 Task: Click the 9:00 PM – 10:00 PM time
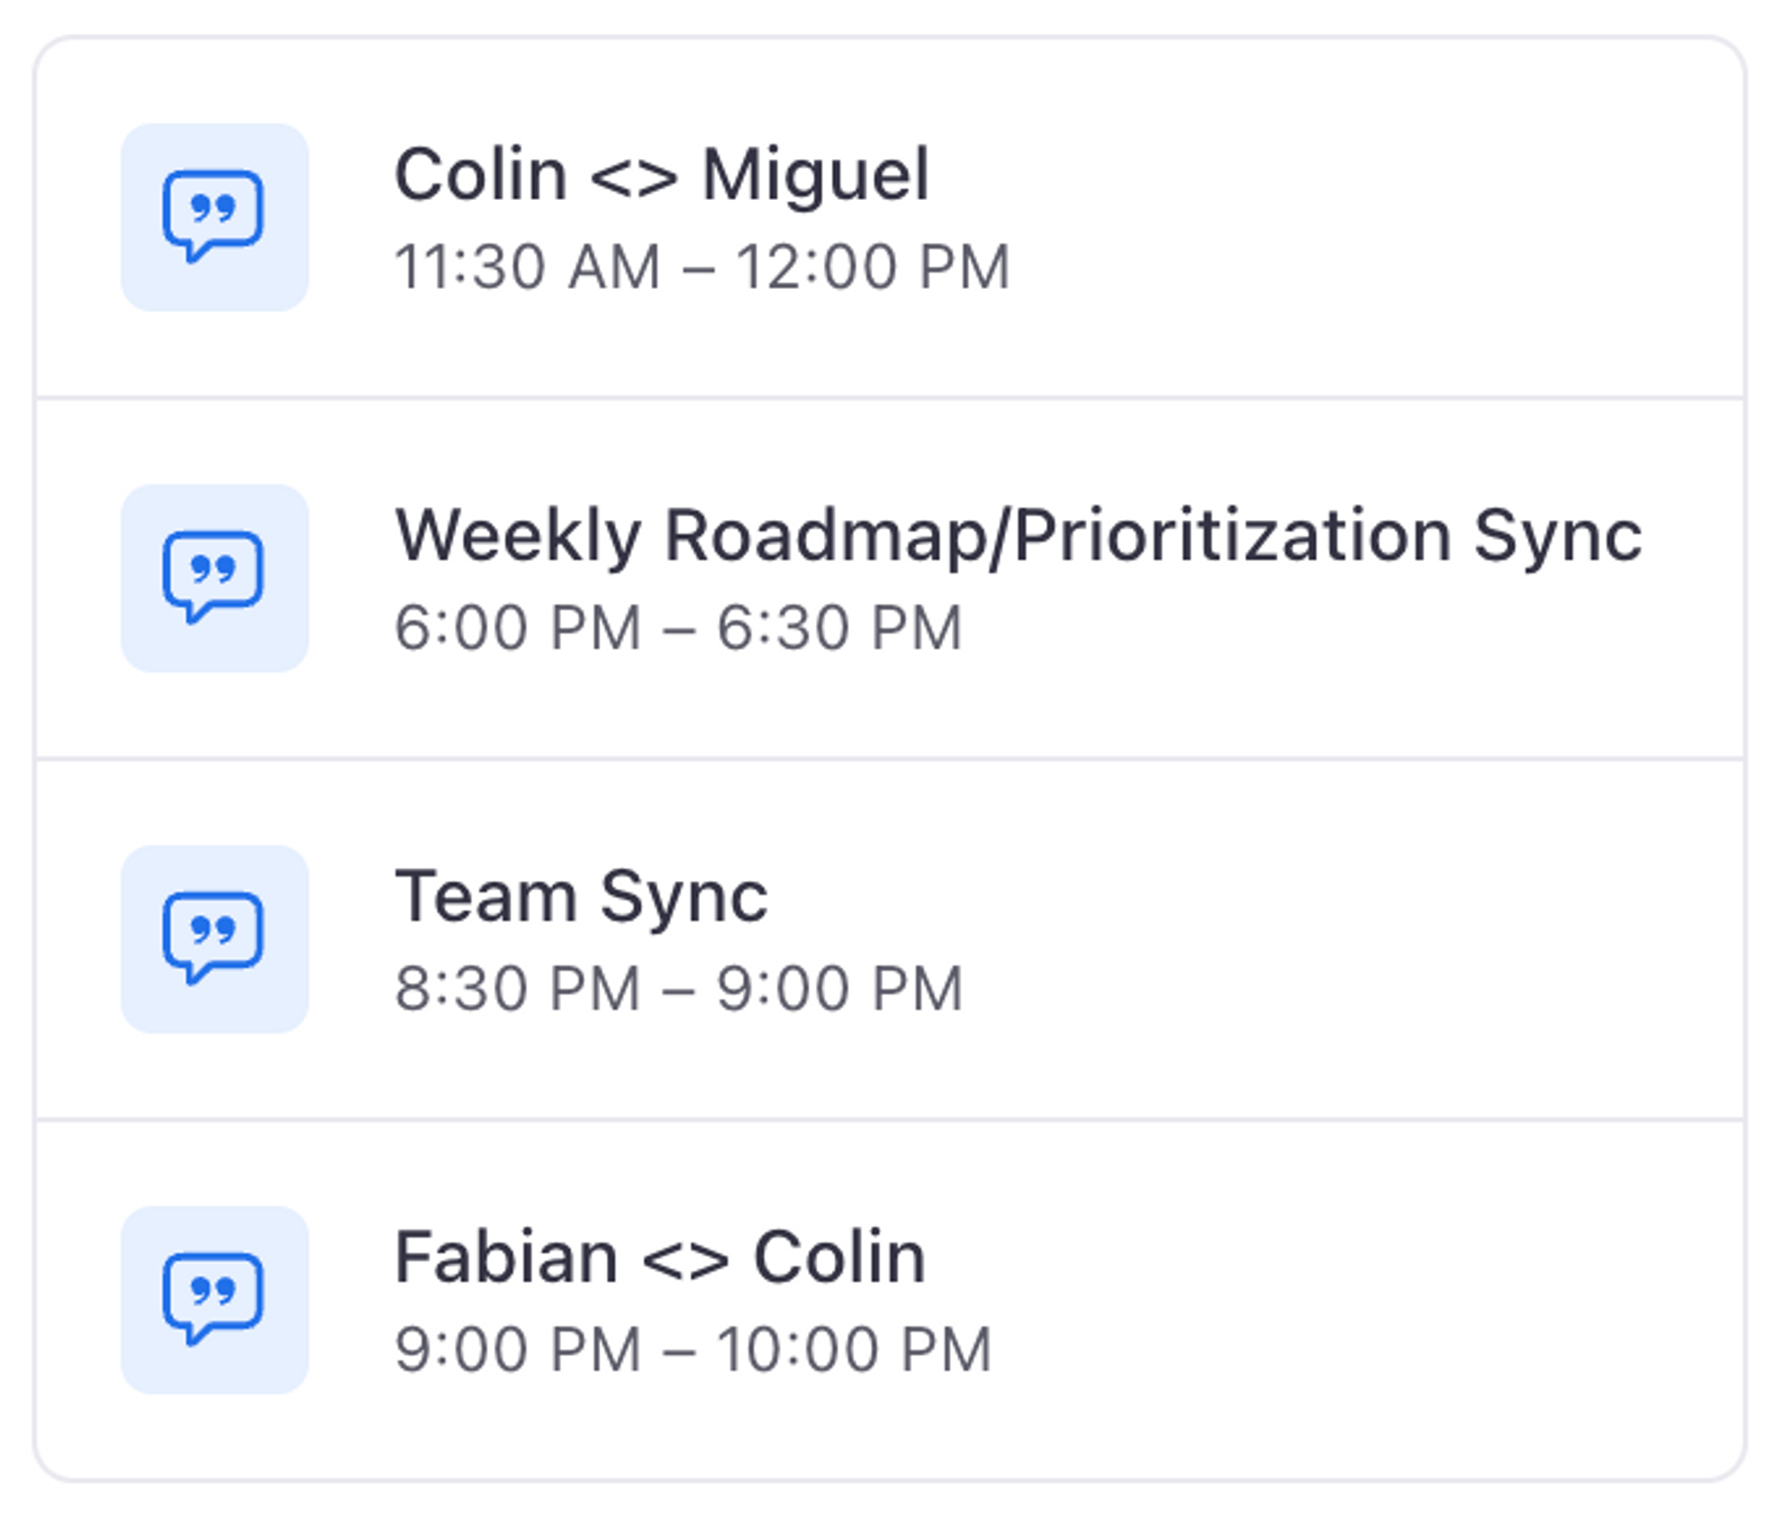tap(692, 1350)
